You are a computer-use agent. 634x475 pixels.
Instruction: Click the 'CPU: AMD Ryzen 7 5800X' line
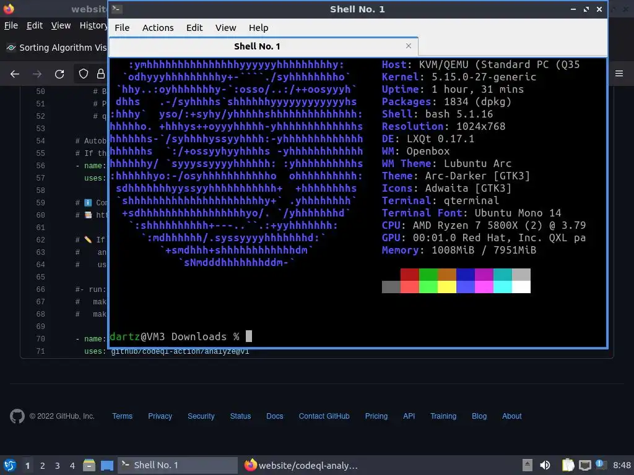[484, 225]
